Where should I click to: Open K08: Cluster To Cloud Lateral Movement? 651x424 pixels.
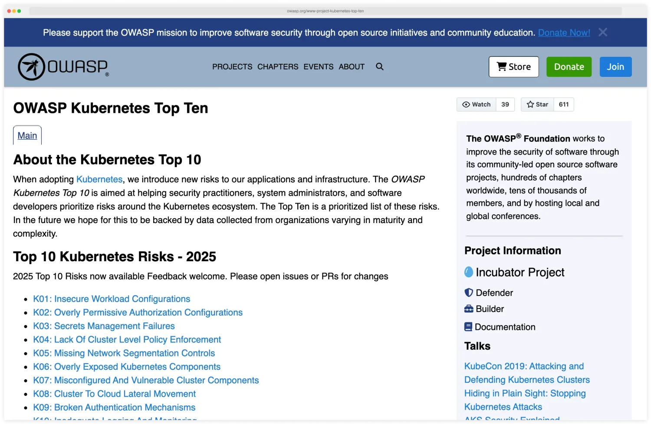(x=114, y=394)
